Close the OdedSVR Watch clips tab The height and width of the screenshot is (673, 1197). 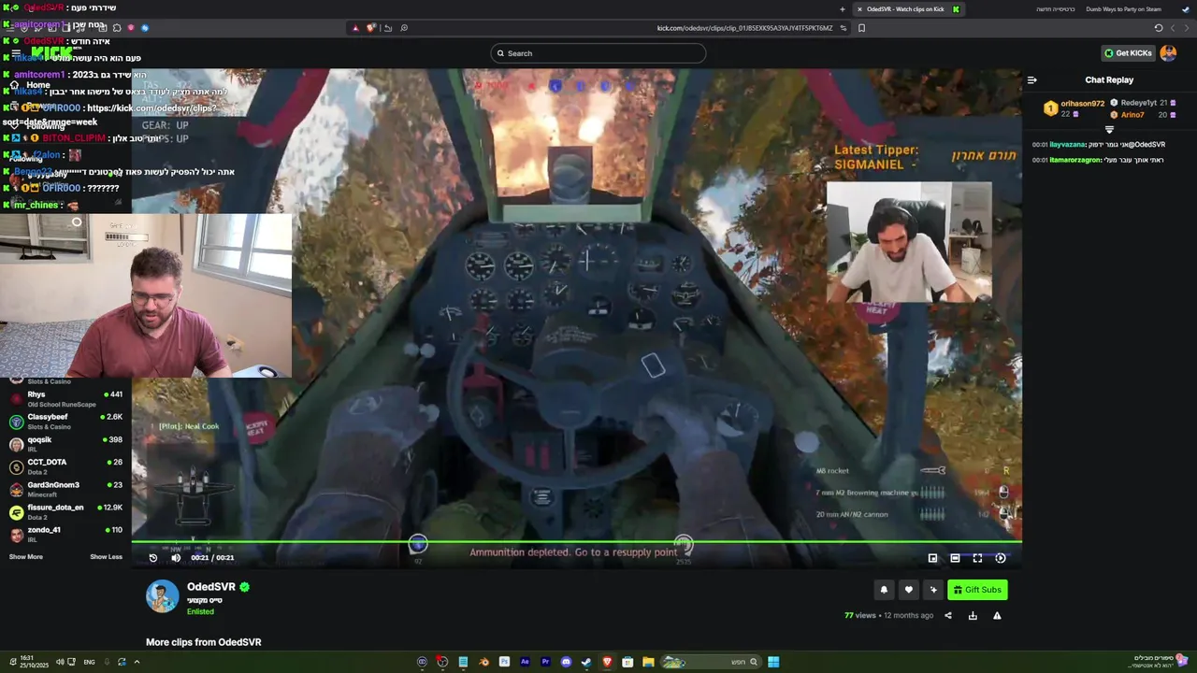click(859, 9)
